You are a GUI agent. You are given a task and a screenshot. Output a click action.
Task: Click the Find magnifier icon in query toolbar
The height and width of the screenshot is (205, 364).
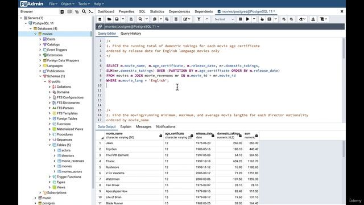click(140, 19)
